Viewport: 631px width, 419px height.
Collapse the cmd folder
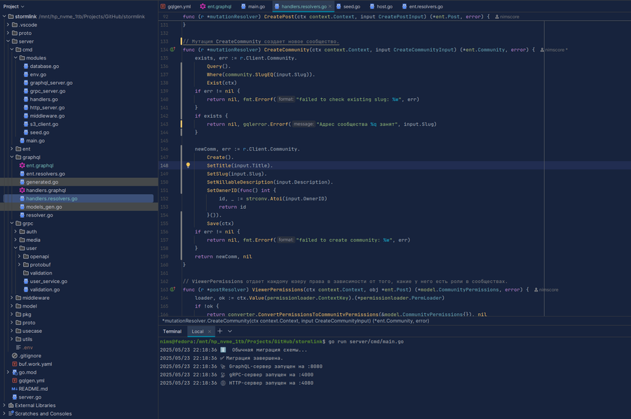coord(12,50)
